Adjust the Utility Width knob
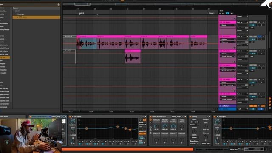This screenshot has width=272, height=153. point(194,132)
